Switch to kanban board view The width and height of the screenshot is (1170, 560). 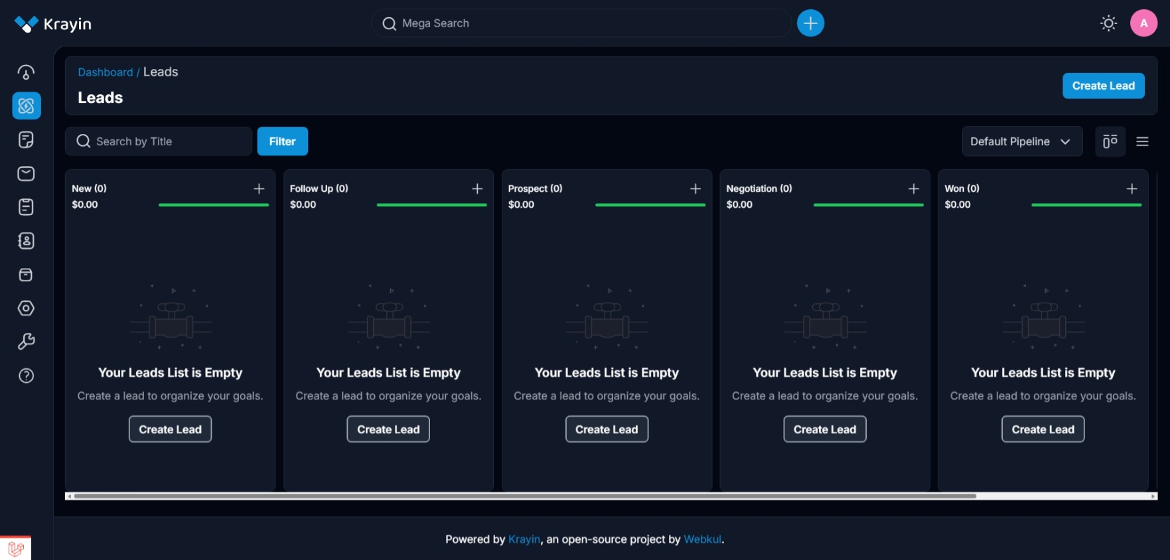point(1110,141)
